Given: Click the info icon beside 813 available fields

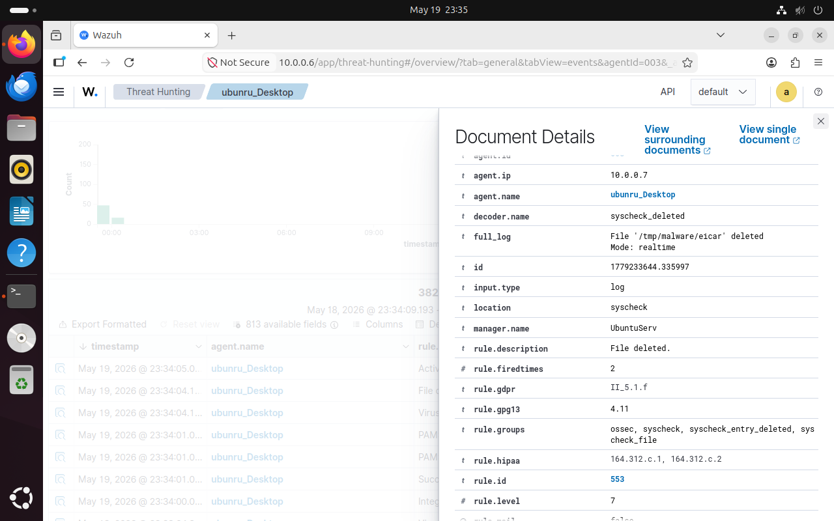Looking at the screenshot, I should coord(334,324).
